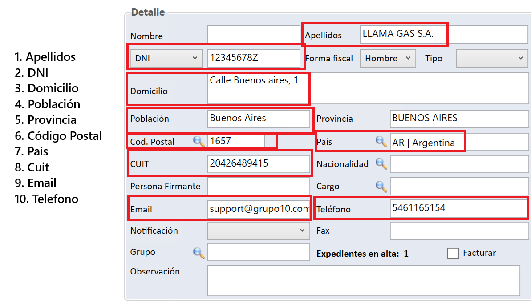Click into the Fax input field
Screen dimensions: 531x302
coord(459,230)
